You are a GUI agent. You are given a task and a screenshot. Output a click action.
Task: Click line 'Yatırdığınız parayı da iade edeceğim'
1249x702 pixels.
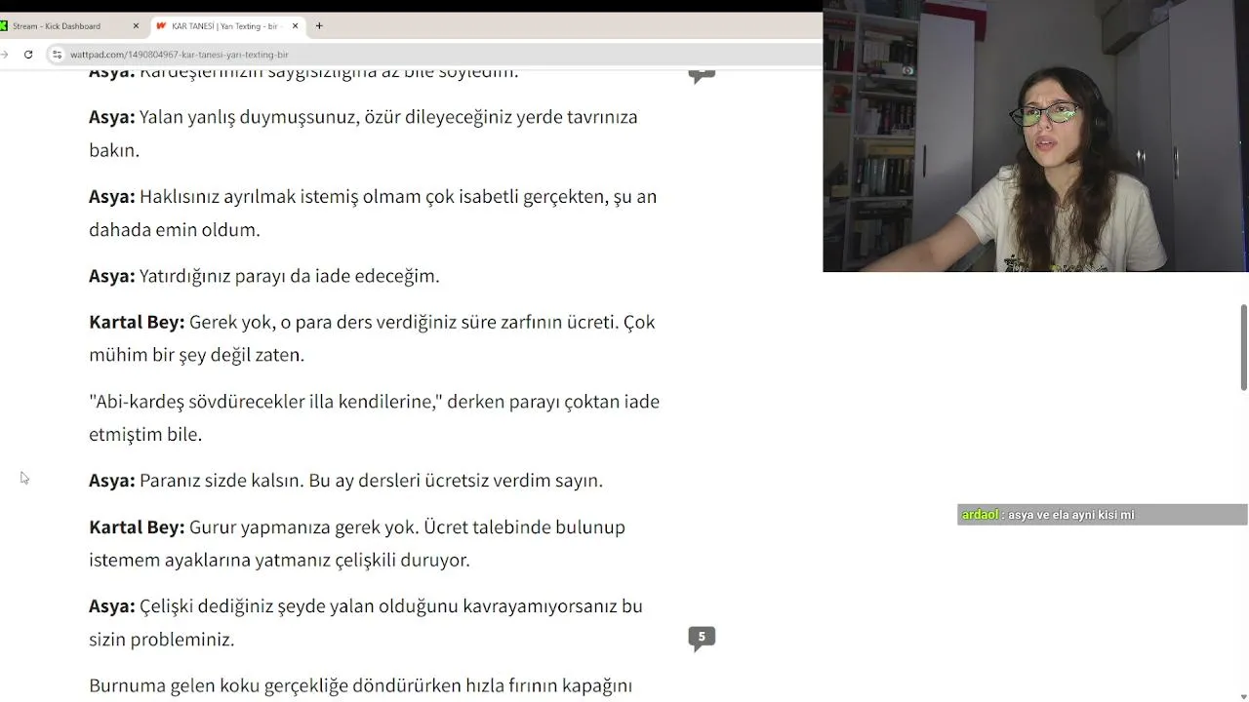(264, 276)
